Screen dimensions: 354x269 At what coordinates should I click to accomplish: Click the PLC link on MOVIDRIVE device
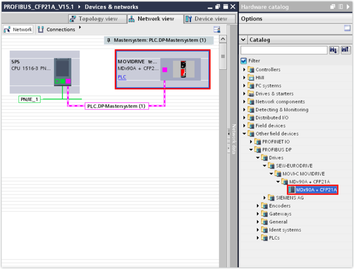coord(122,77)
